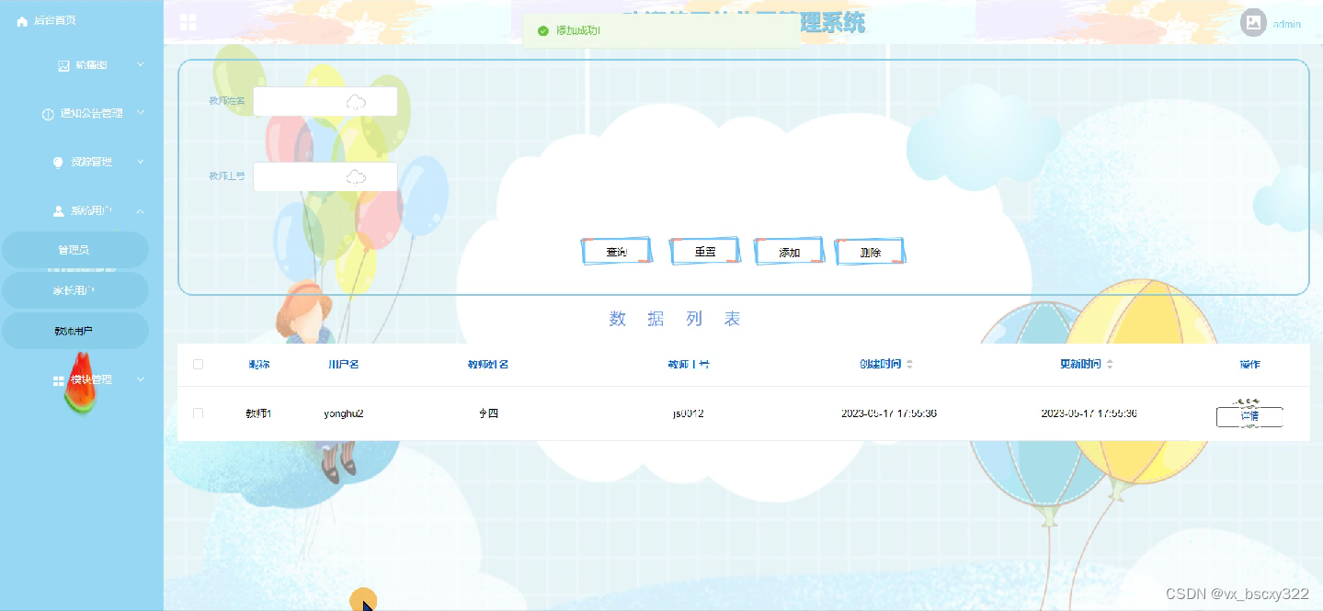Click the 删除 delete button
1323x611 pixels.
871,252
